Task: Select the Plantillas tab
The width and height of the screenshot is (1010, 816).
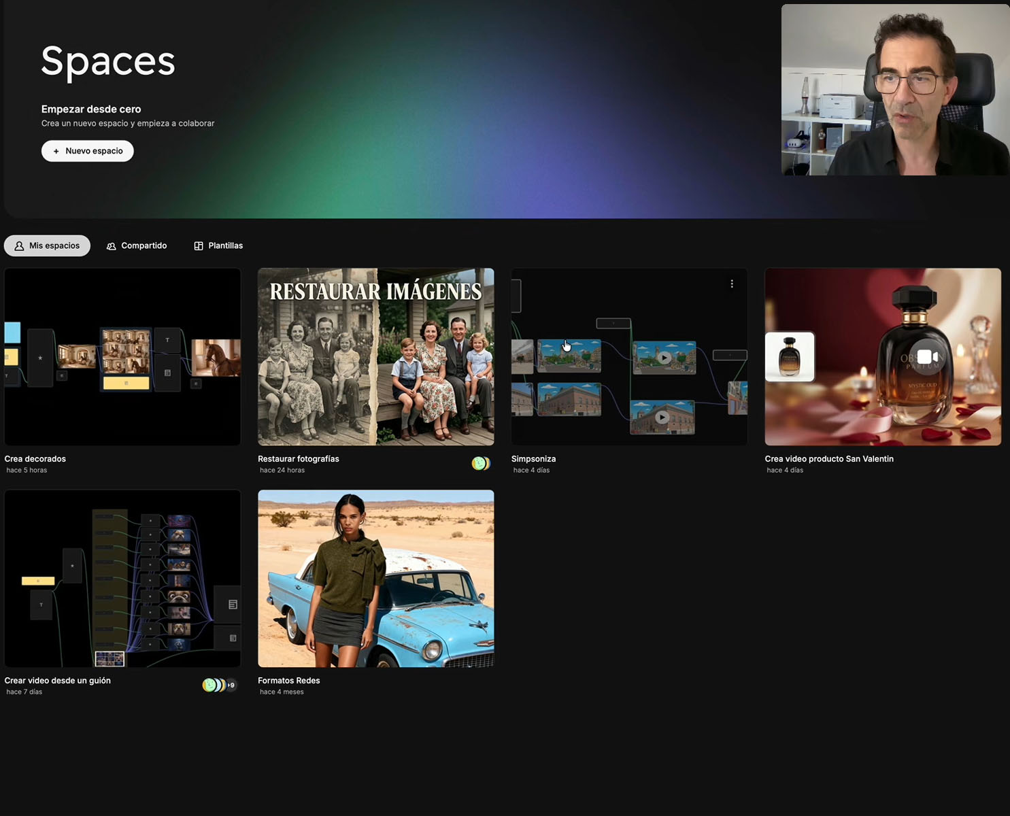Action: [x=218, y=245]
